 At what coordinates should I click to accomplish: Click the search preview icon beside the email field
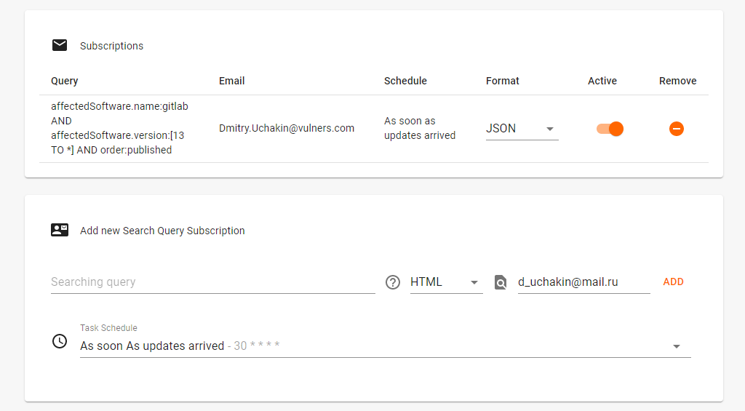coord(501,282)
